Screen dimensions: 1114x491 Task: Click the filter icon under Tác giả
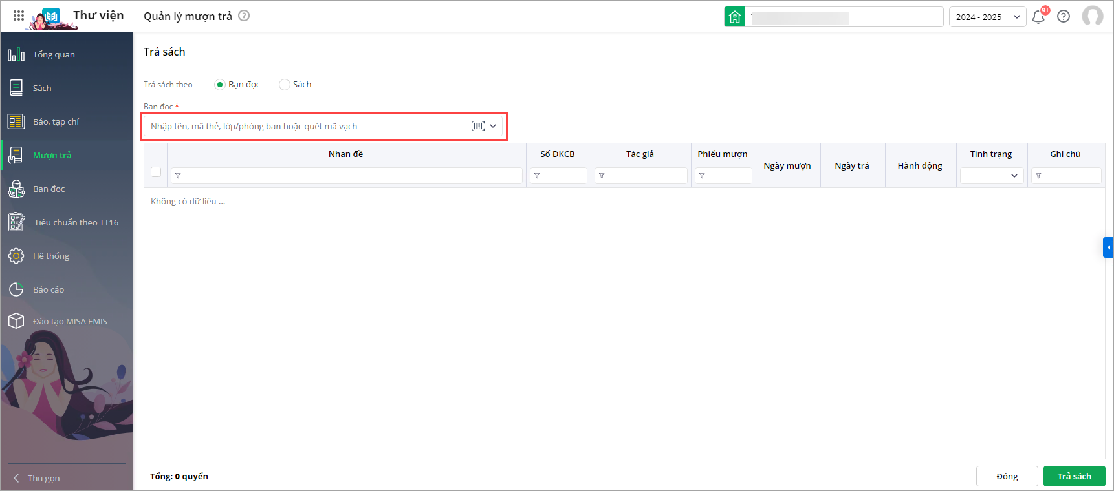(x=602, y=176)
